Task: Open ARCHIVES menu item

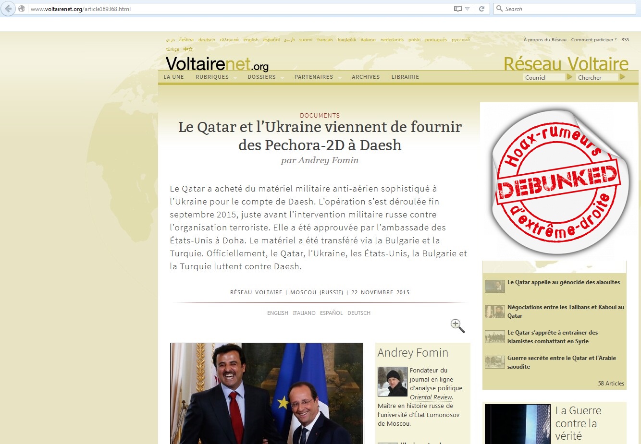Action: click(366, 77)
